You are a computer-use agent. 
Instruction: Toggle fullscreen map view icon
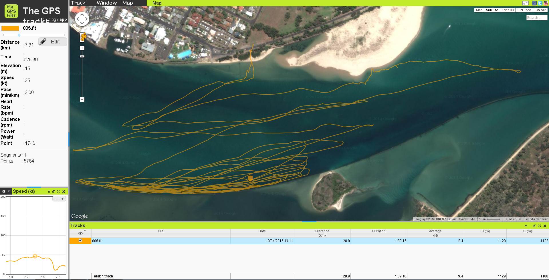(x=525, y=3)
